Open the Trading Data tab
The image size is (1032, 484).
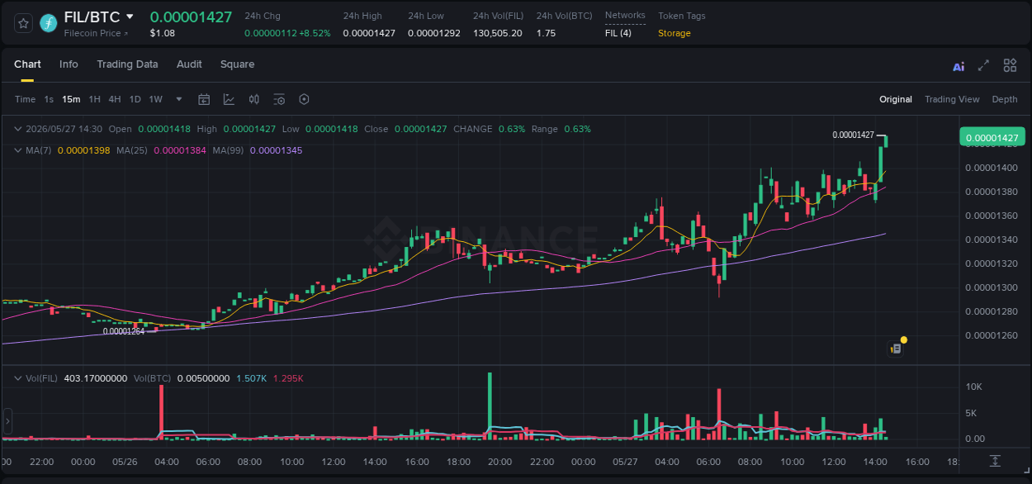click(127, 64)
